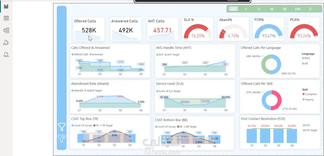
Task: Open the Report view icon
Action: [6, 6]
